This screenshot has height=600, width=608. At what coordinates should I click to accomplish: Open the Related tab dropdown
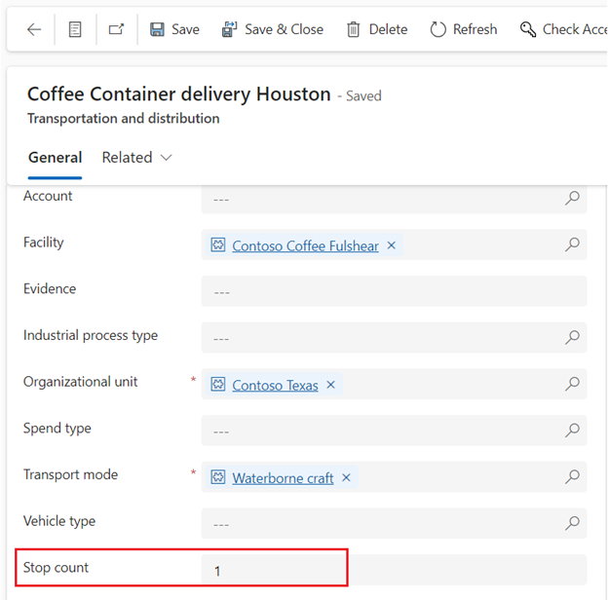coord(136,158)
